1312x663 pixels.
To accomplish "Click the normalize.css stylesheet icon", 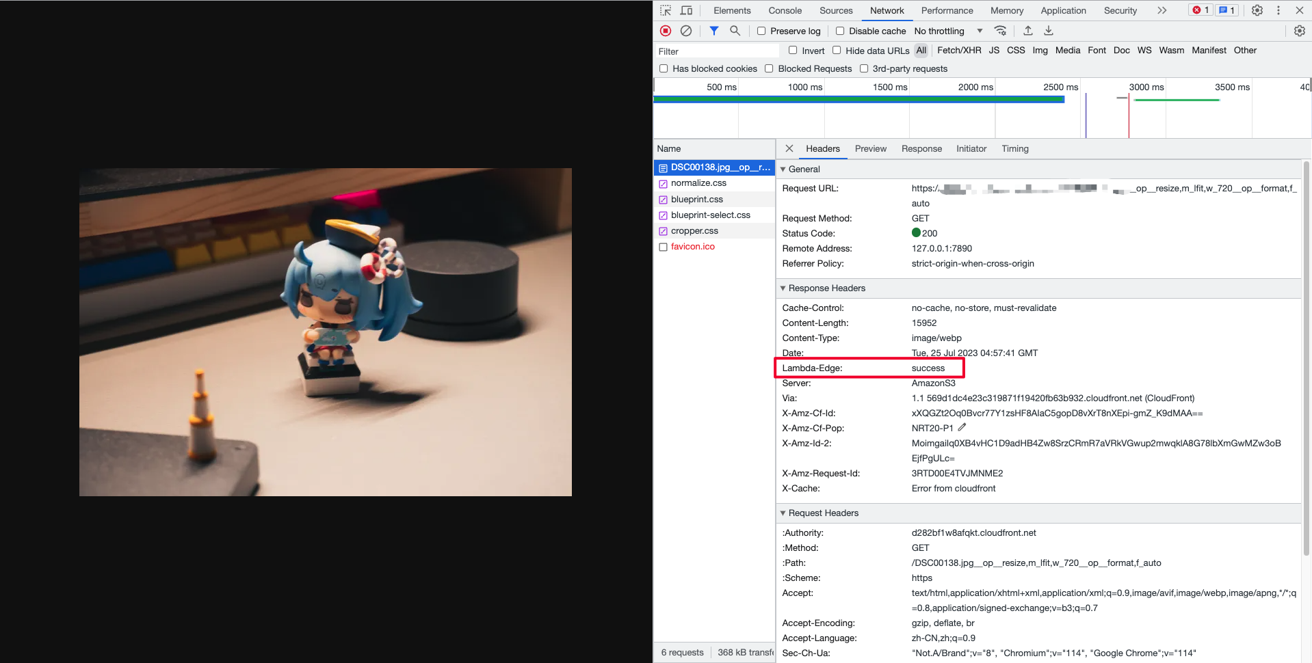I will (x=663, y=183).
